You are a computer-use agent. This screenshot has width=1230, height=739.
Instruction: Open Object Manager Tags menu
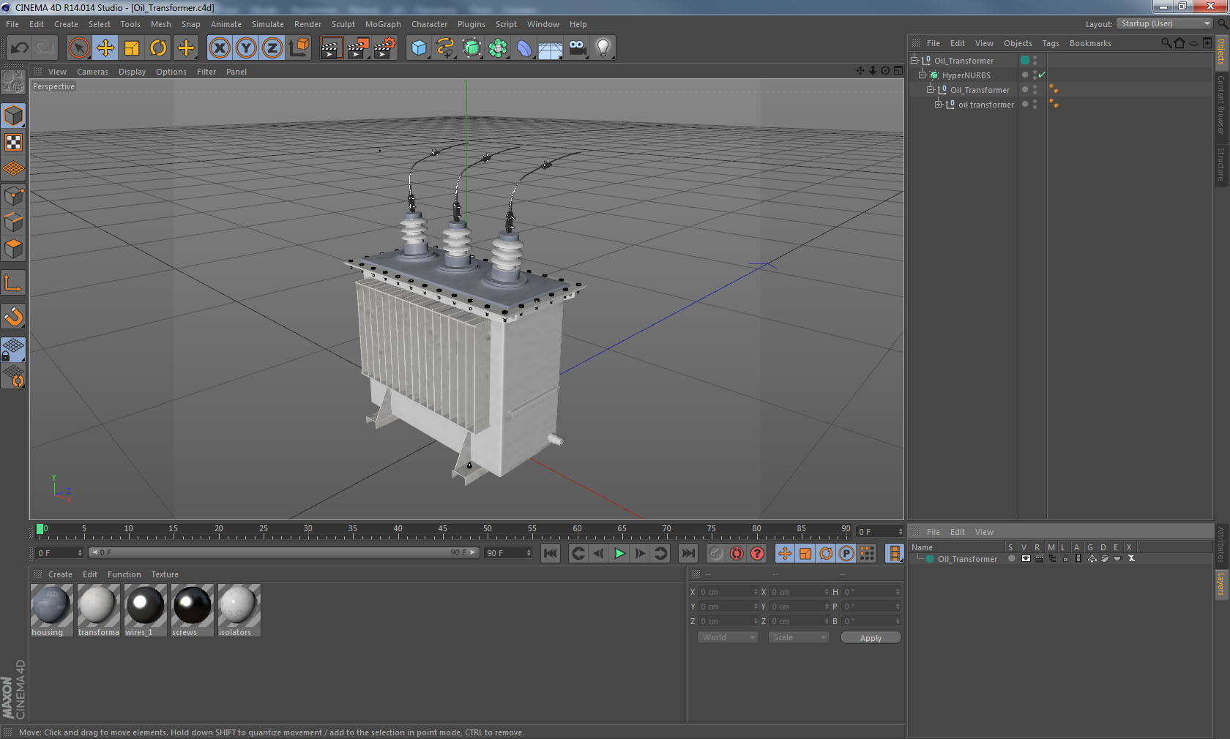(x=1051, y=43)
